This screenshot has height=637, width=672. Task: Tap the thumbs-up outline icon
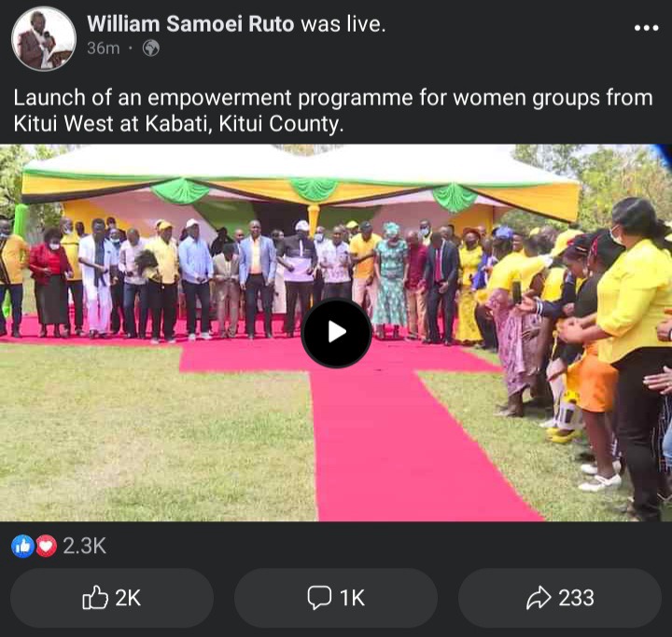click(94, 597)
